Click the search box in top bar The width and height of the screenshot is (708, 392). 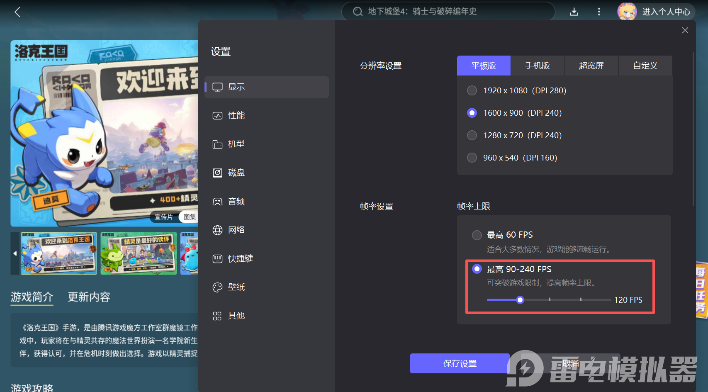coord(448,11)
